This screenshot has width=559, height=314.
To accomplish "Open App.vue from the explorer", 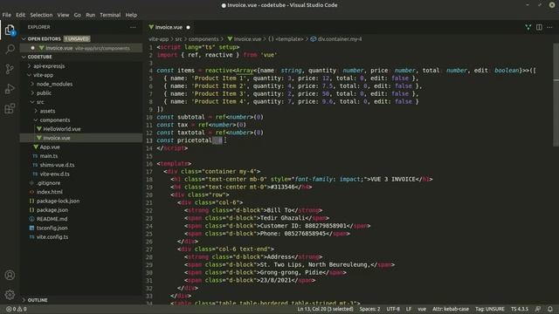I will 50,147.
